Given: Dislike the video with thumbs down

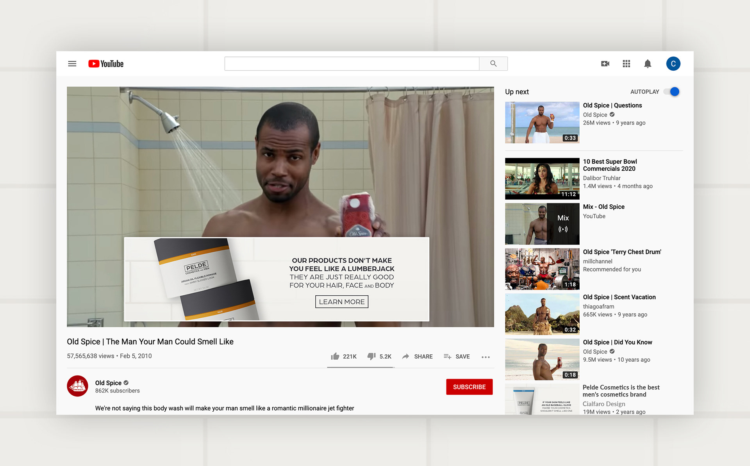Looking at the screenshot, I should click(371, 356).
